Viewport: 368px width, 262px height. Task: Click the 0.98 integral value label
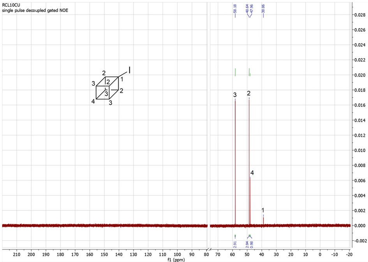click(x=251, y=244)
